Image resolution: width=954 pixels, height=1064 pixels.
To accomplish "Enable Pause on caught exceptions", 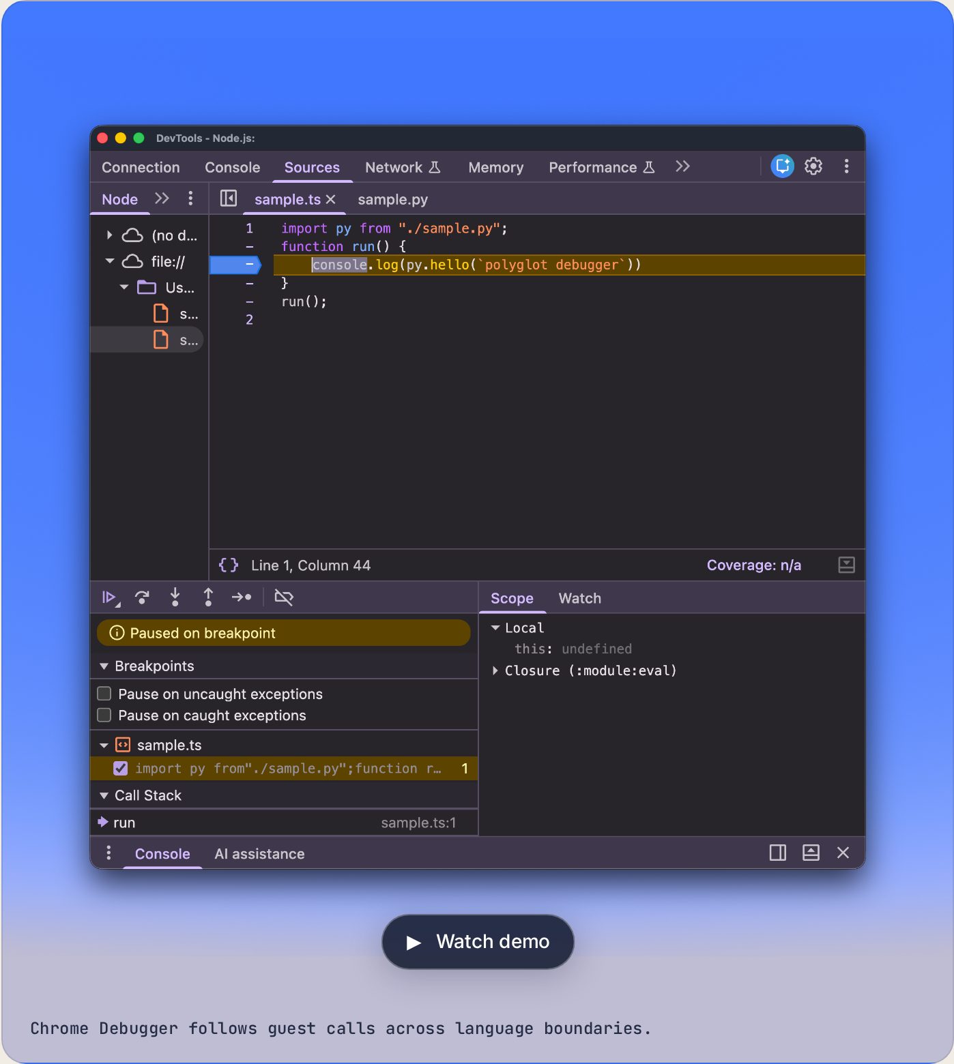I will (104, 715).
